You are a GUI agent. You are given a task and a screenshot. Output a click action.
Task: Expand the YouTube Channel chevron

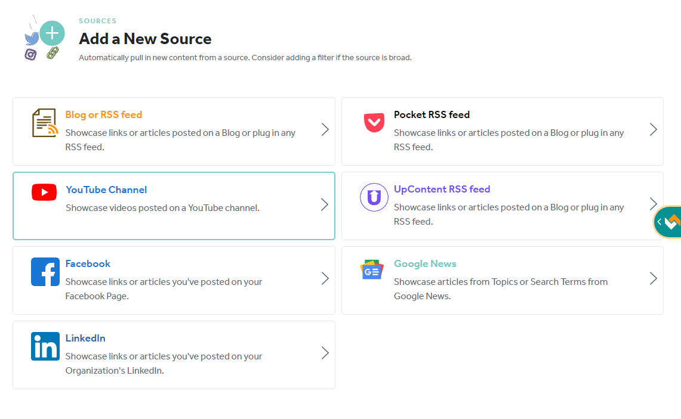coord(325,204)
